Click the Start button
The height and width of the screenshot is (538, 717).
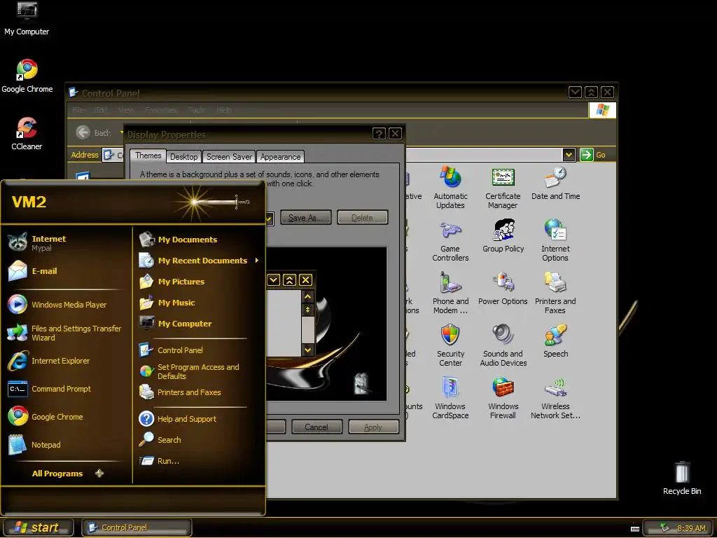(39, 527)
